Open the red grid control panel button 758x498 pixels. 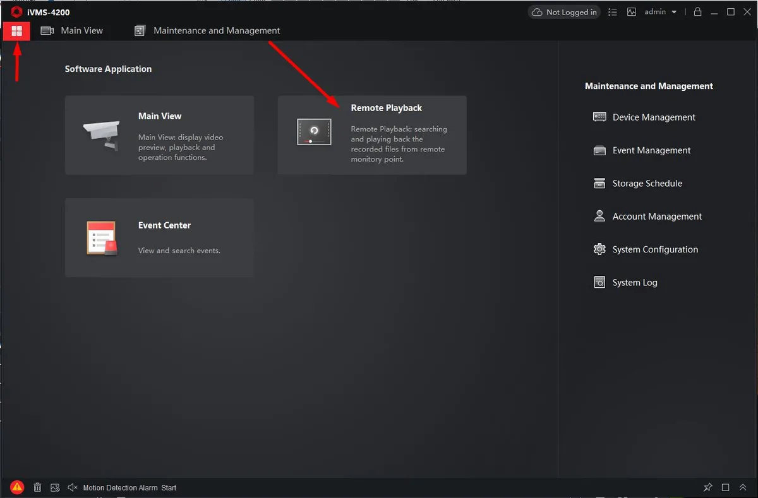(x=17, y=30)
